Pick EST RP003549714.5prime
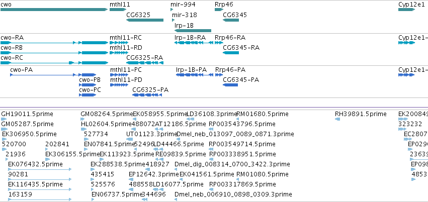Image resolution: width=428 pixels, height=202 pixels. pyautogui.click(x=242, y=144)
